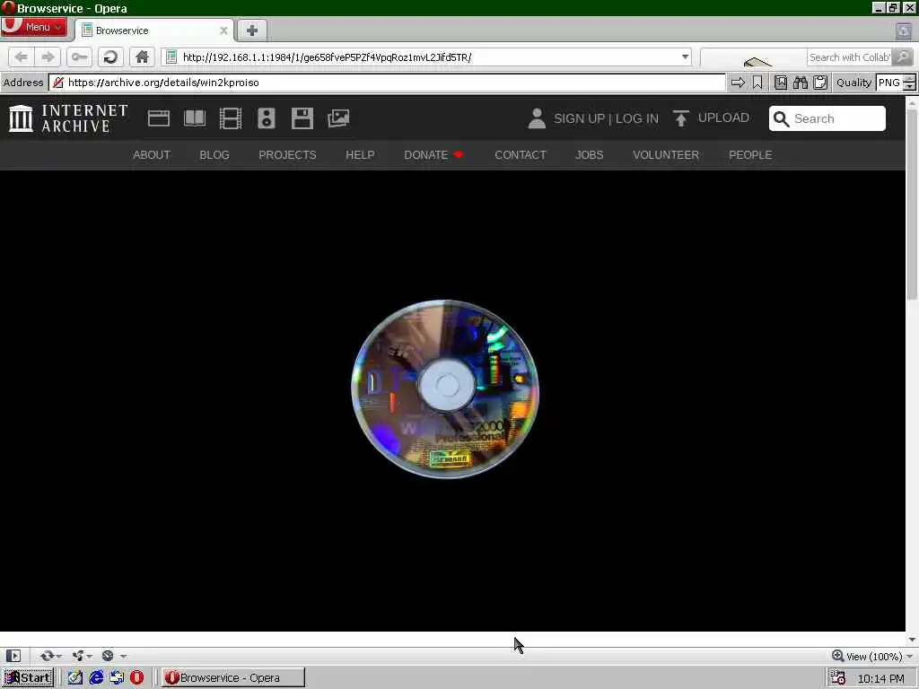Open the Opera Link sync dropdown

[x=50, y=656]
